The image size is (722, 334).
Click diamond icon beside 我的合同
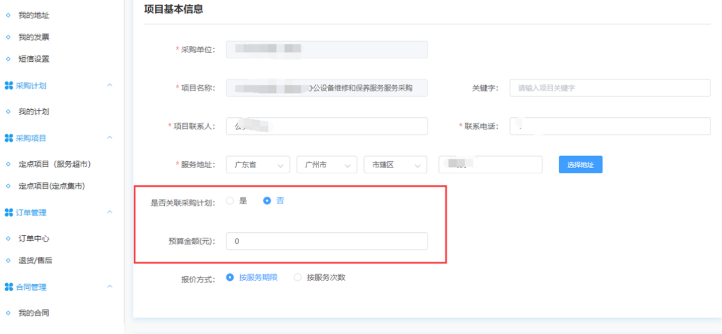click(8, 313)
